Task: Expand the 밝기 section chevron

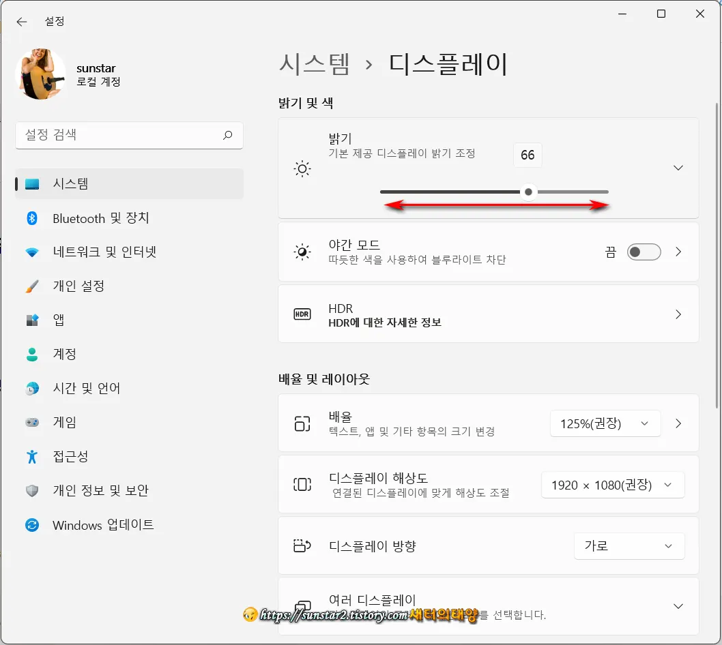Action: [678, 168]
